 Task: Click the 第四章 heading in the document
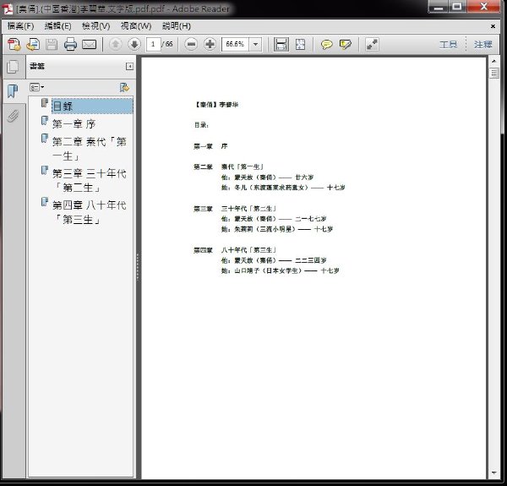click(203, 250)
